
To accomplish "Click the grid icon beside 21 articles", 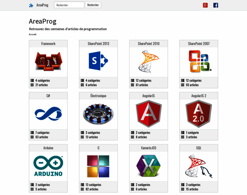I will click(x=32, y=85).
